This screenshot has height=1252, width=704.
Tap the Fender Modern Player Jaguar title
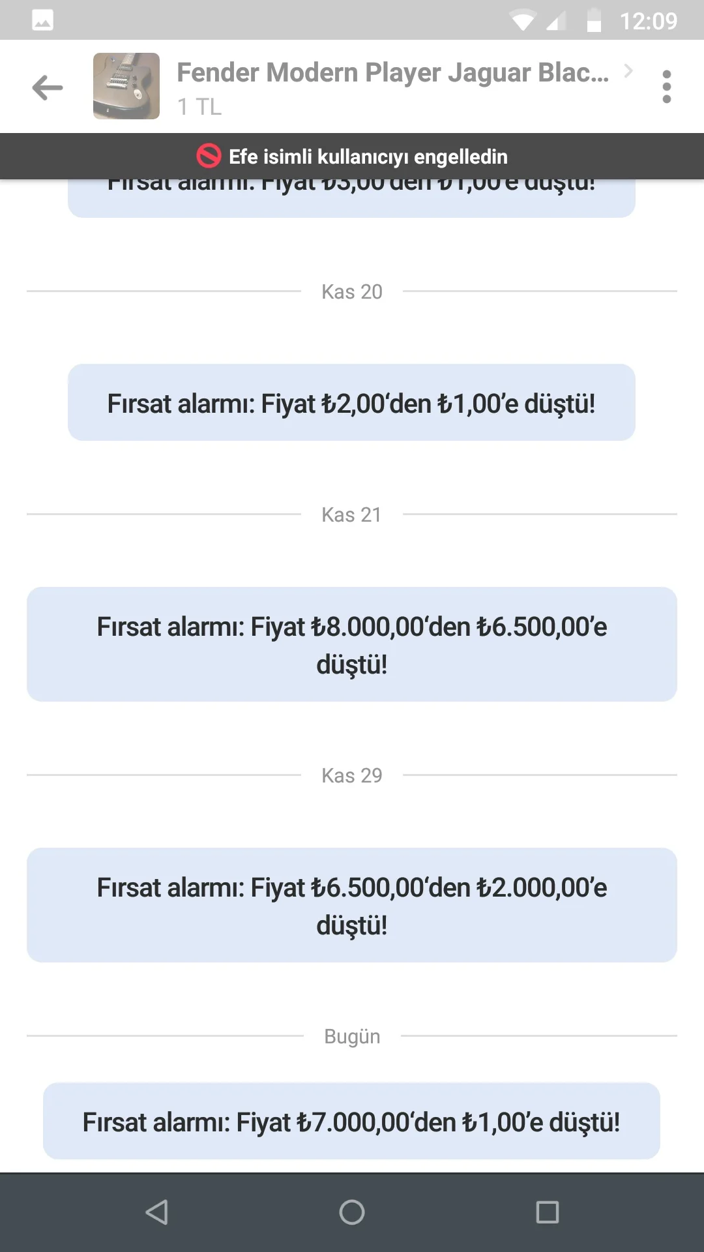point(392,72)
